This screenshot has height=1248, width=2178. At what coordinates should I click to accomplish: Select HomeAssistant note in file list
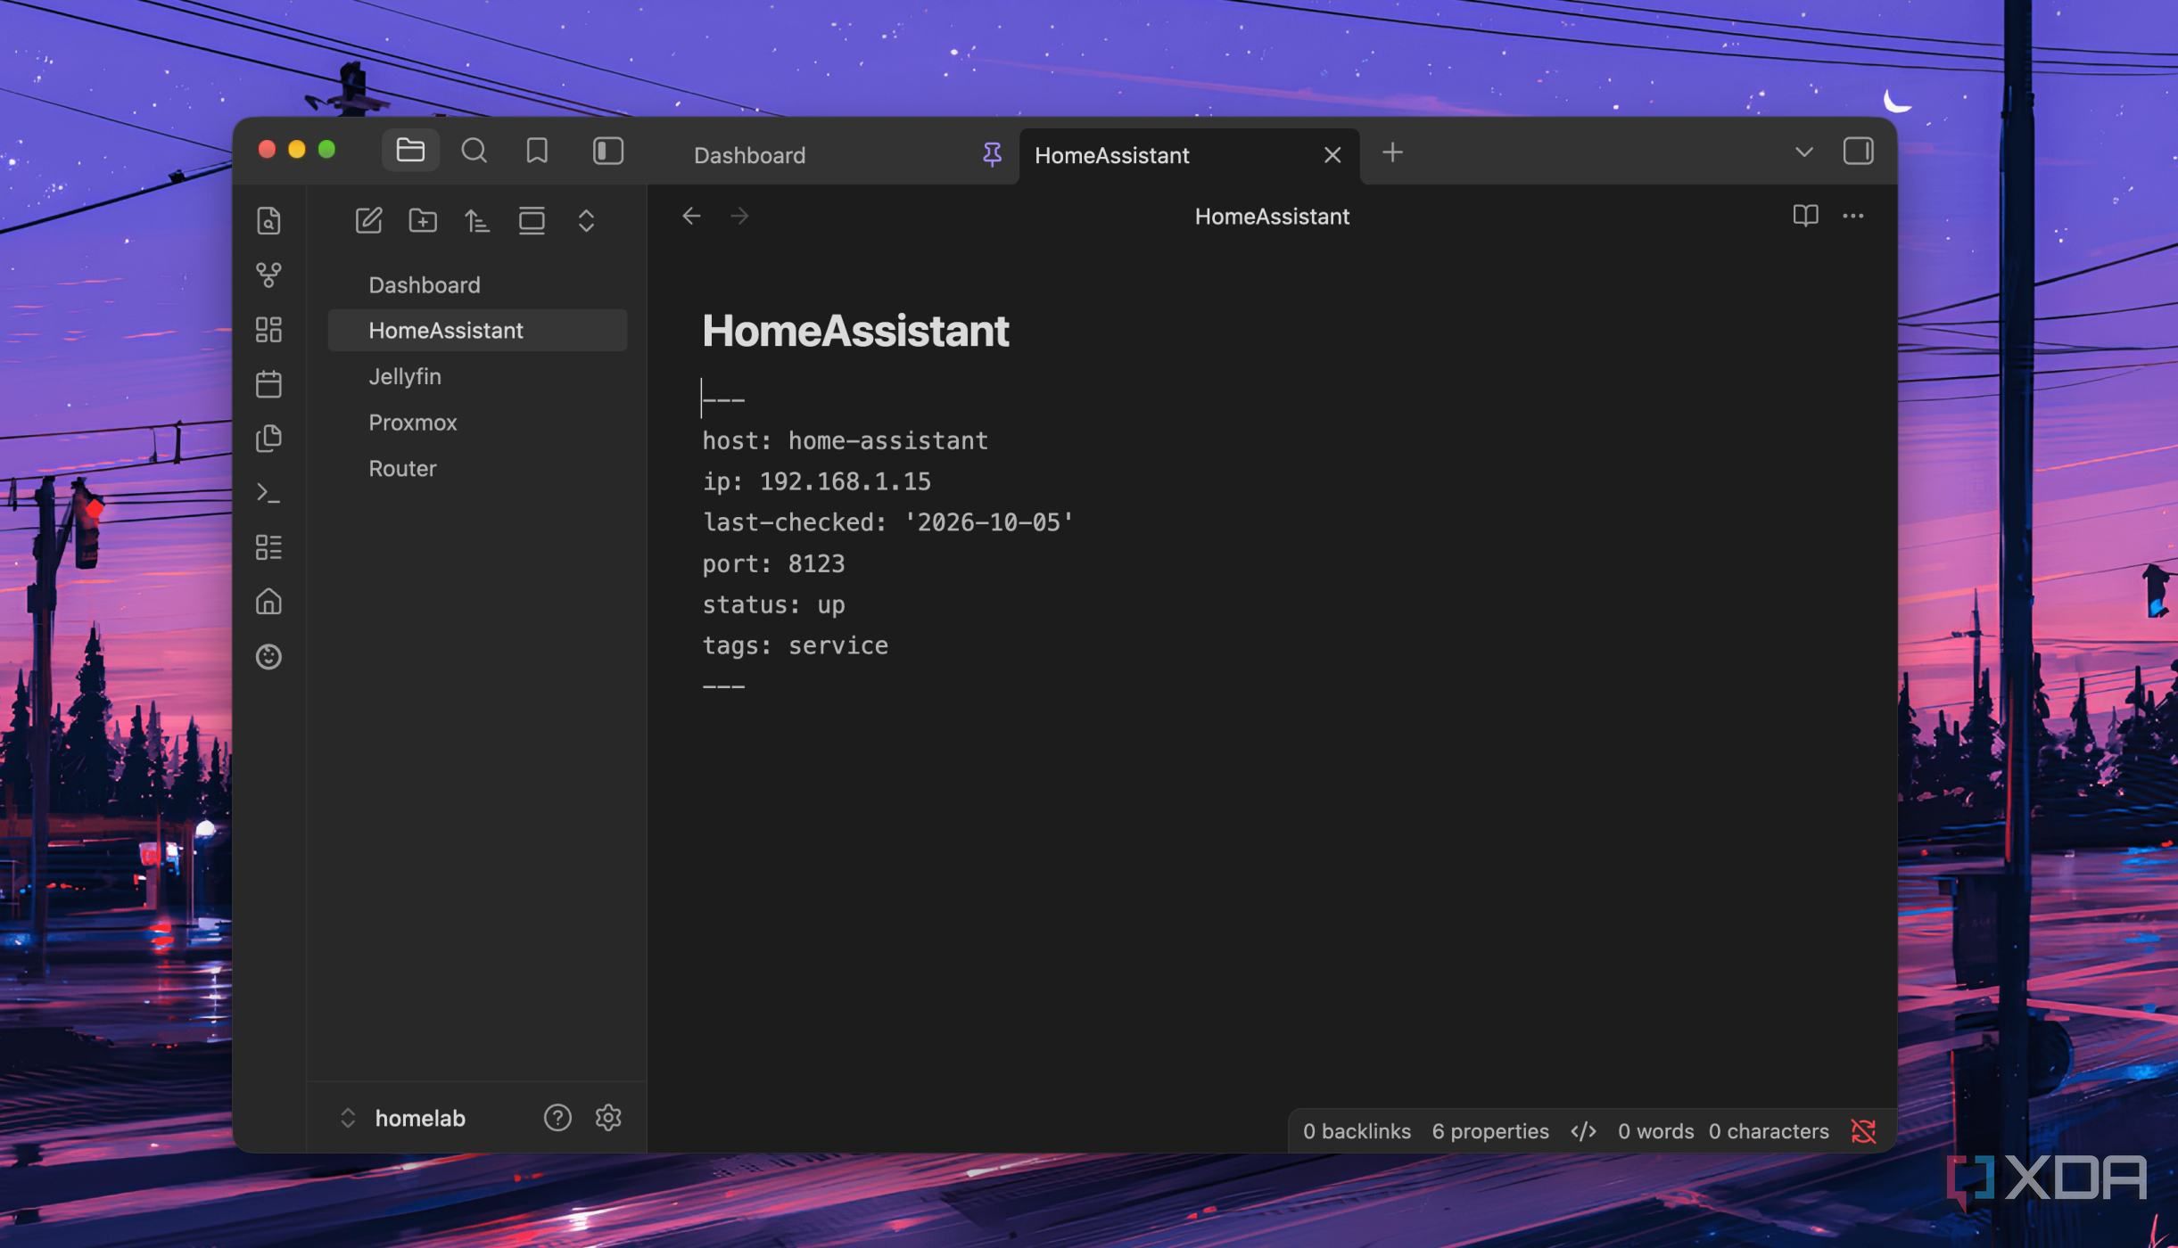(477, 330)
